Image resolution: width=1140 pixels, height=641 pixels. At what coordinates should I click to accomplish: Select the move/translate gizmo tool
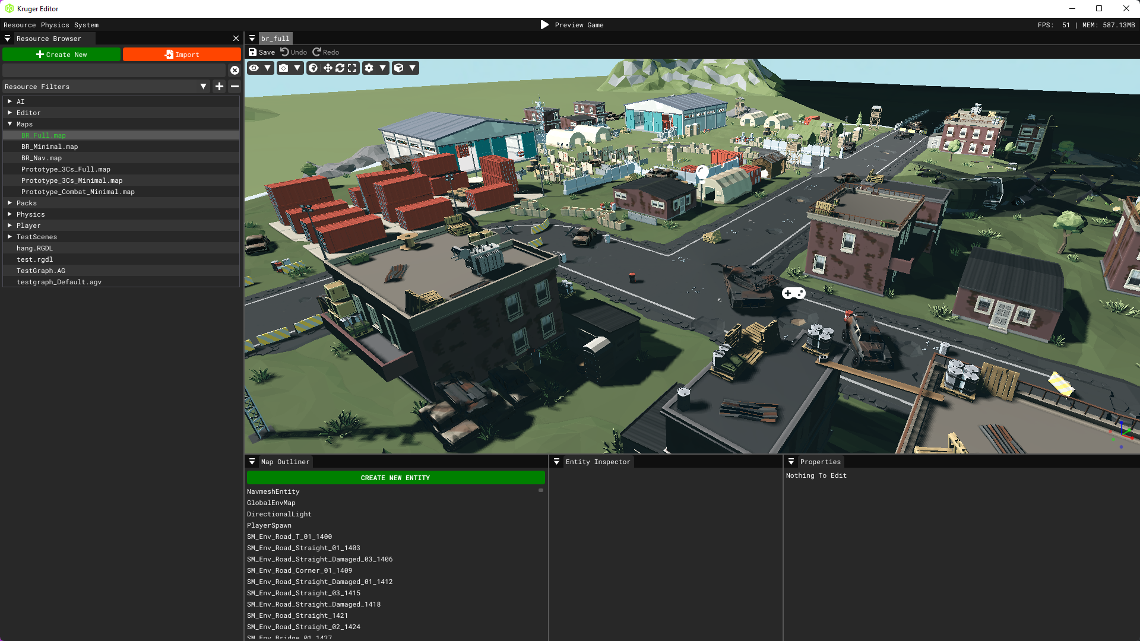coord(328,68)
